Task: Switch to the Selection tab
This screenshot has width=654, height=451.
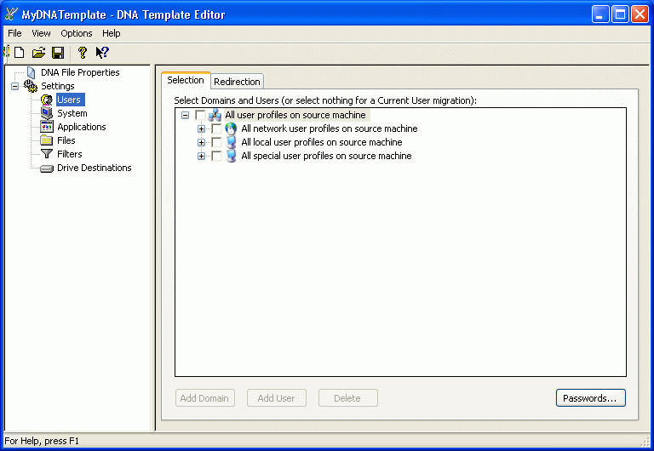Action: (x=186, y=80)
